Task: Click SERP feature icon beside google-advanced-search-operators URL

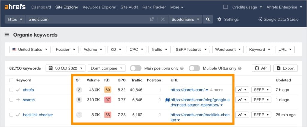Action: [x=167, y=100]
